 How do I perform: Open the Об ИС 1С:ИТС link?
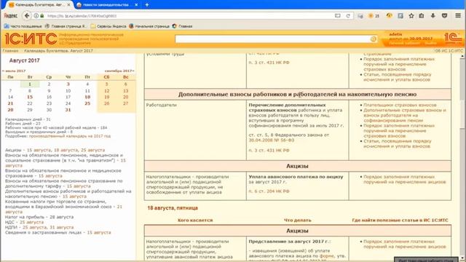(449, 51)
